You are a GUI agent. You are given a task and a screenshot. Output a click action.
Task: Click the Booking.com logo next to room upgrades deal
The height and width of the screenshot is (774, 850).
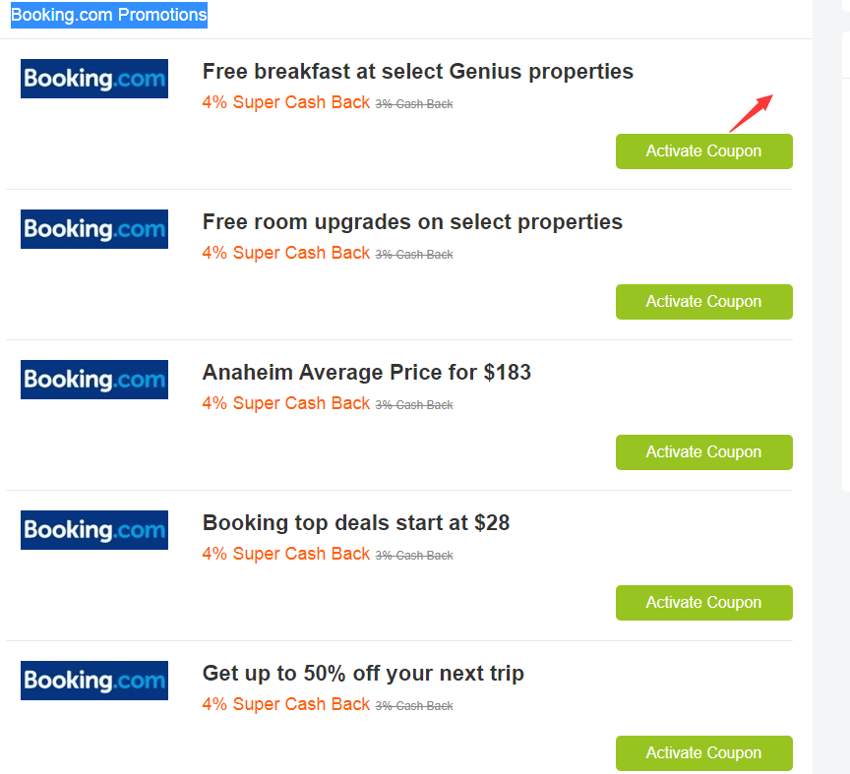(93, 229)
